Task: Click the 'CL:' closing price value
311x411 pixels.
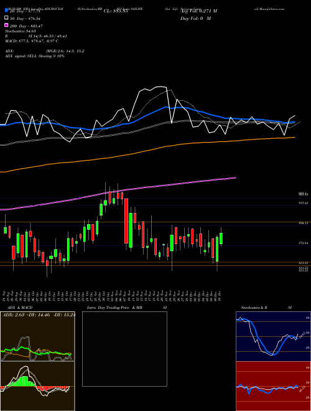Action: pyautogui.click(x=116, y=11)
